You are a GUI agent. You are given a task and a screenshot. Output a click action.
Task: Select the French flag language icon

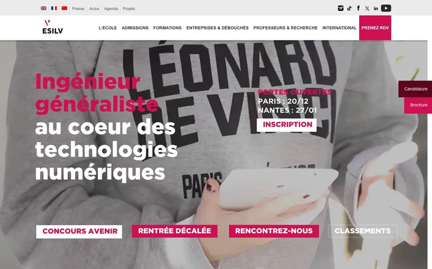pos(54,8)
